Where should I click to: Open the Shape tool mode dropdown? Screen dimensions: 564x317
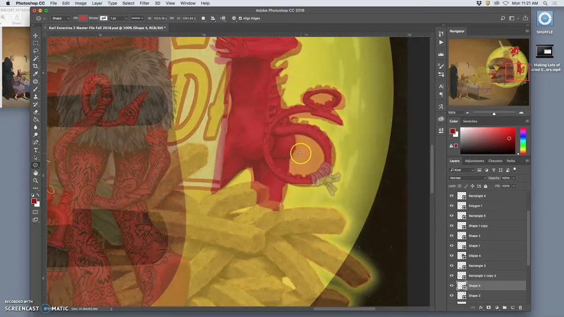(x=61, y=18)
